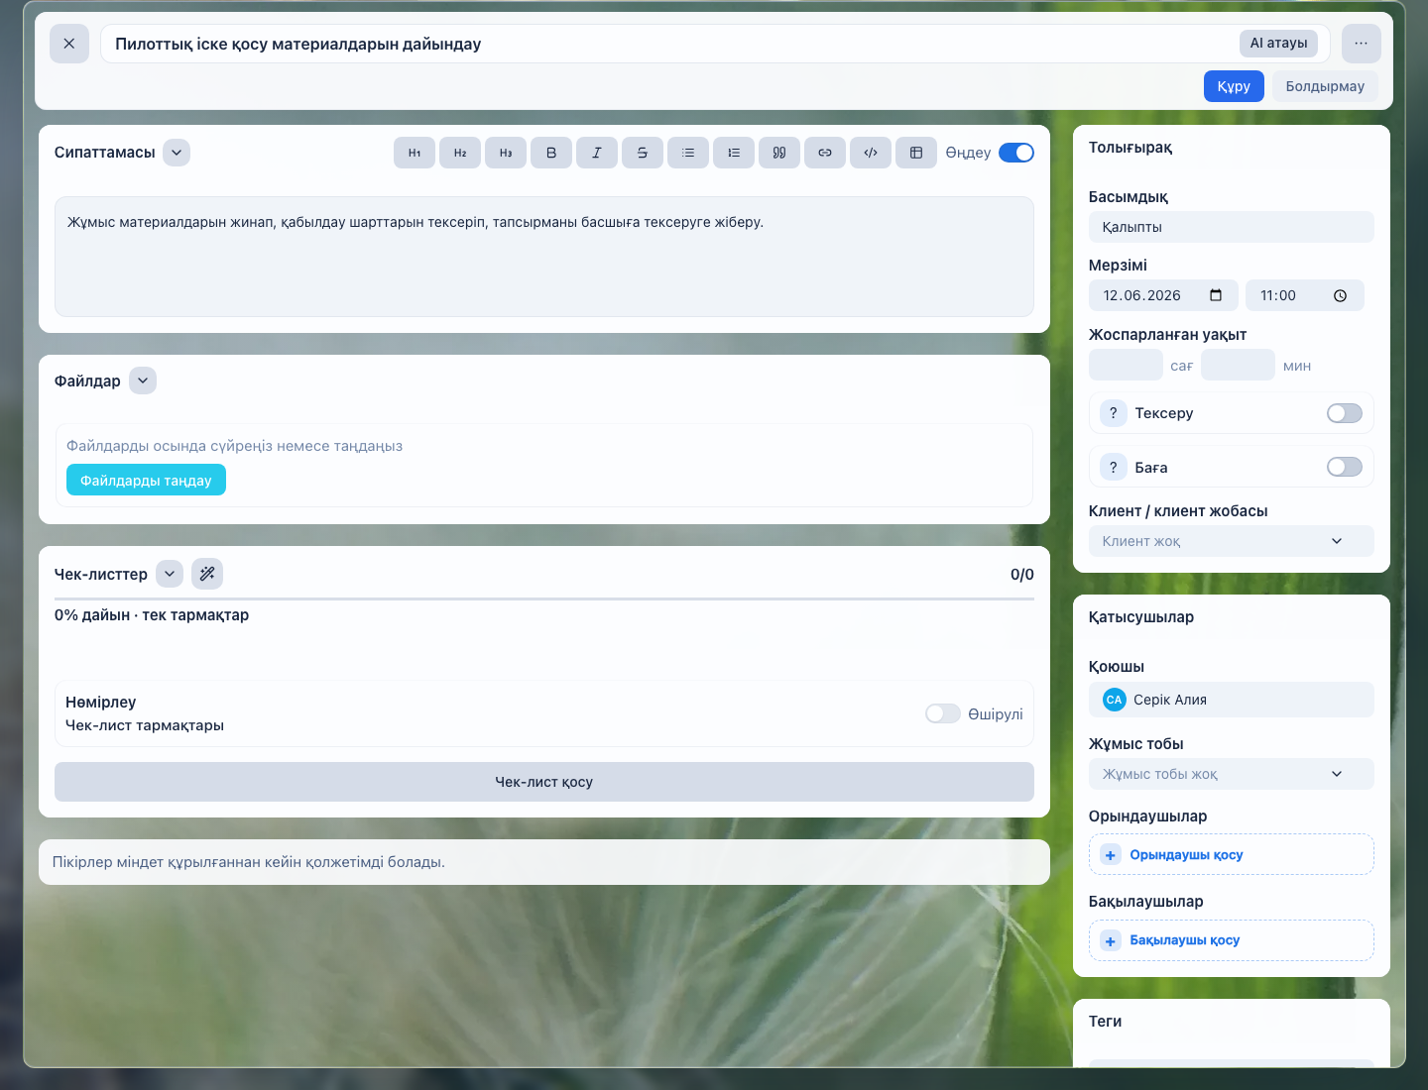Select the owner Серік Алия field
The image size is (1428, 1090).
tap(1232, 700)
